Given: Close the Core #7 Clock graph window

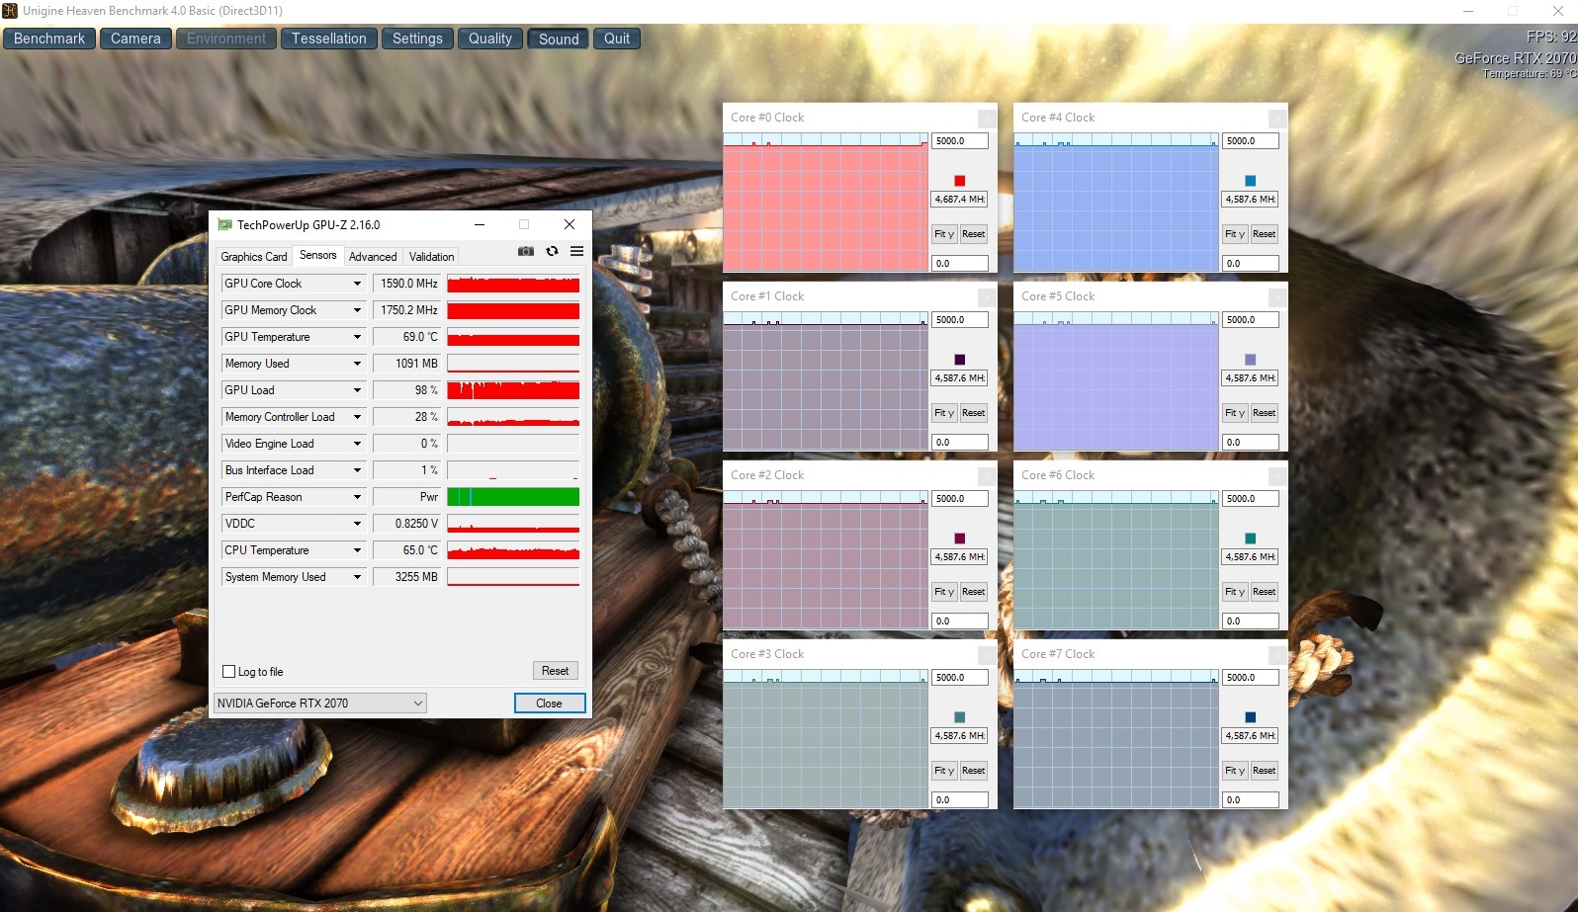Looking at the screenshot, I should point(1276,655).
